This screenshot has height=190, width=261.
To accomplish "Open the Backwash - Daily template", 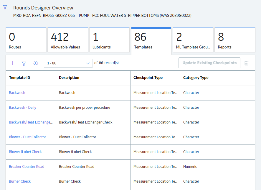I will click(22, 108).
